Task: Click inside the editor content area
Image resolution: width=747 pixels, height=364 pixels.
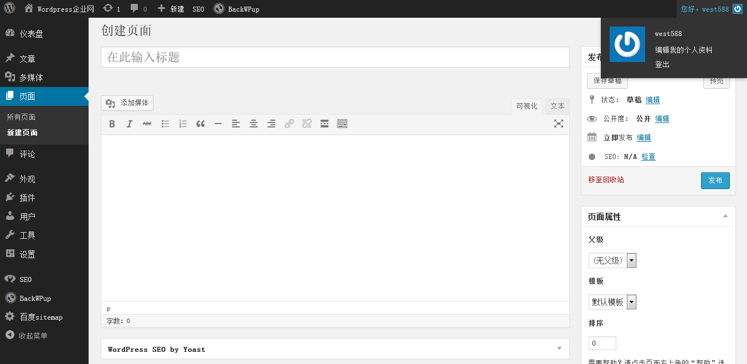Action: [x=335, y=218]
